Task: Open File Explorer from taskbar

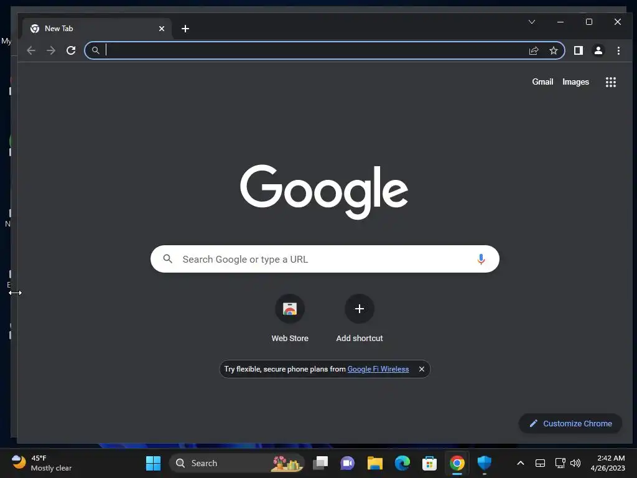Action: coord(375,463)
